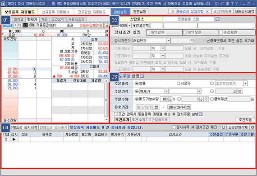The width and height of the screenshot is (257, 176).
Task: Open the 감시기준가 매입단가 dropdown
Action: [x=168, y=41]
